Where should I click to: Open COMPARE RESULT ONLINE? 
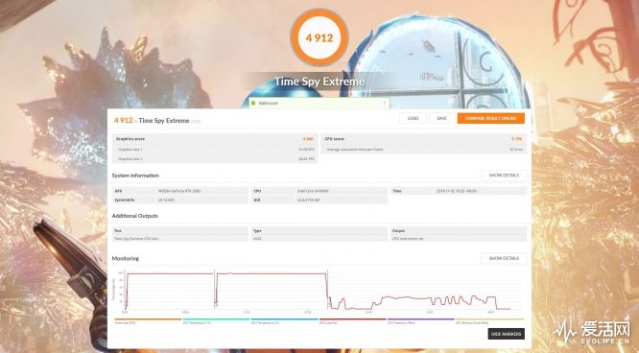[490, 118]
